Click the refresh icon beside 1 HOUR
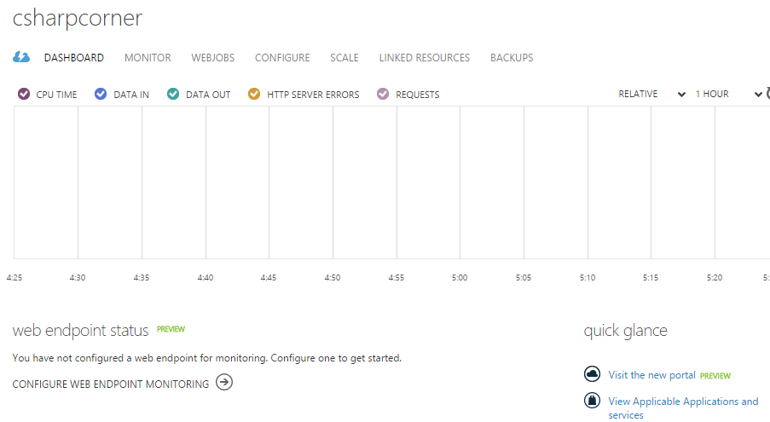Viewport: 770px width, 422px height. [x=767, y=94]
